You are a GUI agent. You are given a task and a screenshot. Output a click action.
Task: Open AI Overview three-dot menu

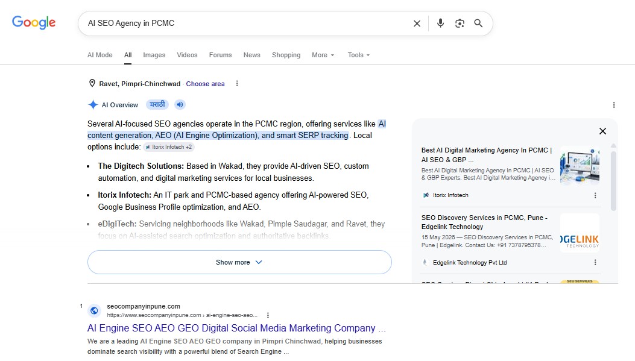[613, 105]
